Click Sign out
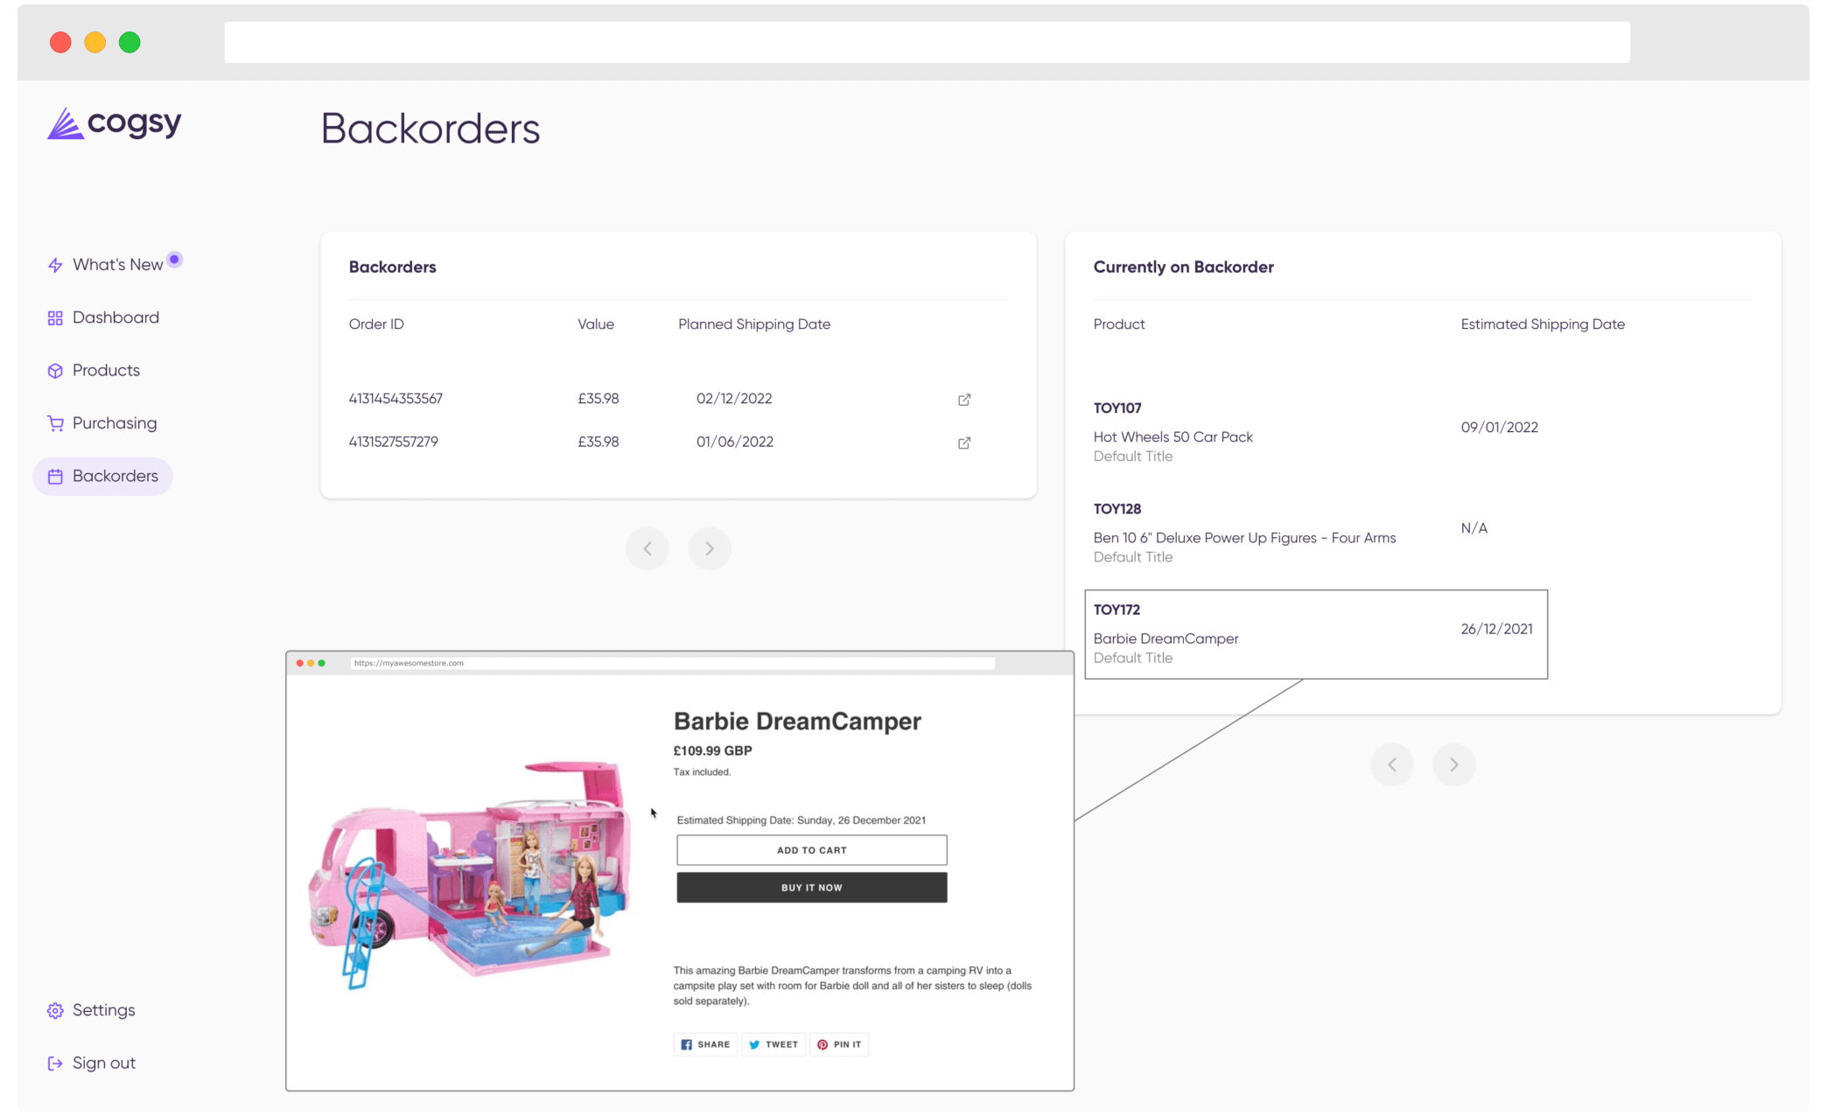The height and width of the screenshot is (1116, 1827). 103,1064
